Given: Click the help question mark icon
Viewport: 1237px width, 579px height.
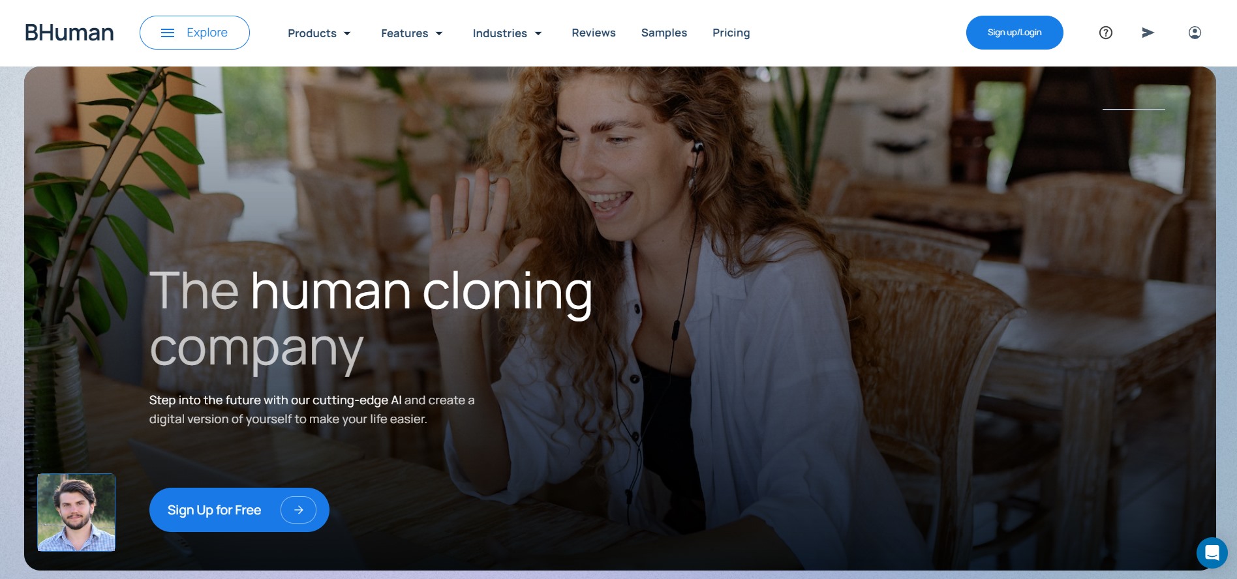Looking at the screenshot, I should click(x=1105, y=33).
